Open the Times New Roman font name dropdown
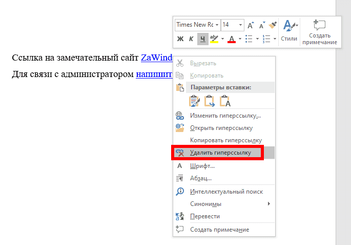Image resolution: width=351 pixels, height=245 pixels. pyautogui.click(x=217, y=25)
